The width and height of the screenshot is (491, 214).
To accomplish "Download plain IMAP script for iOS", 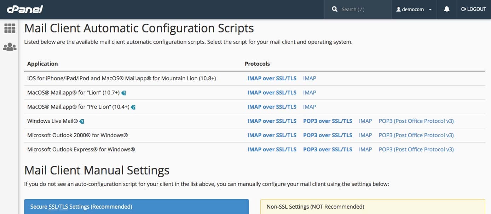I will (x=310, y=78).
